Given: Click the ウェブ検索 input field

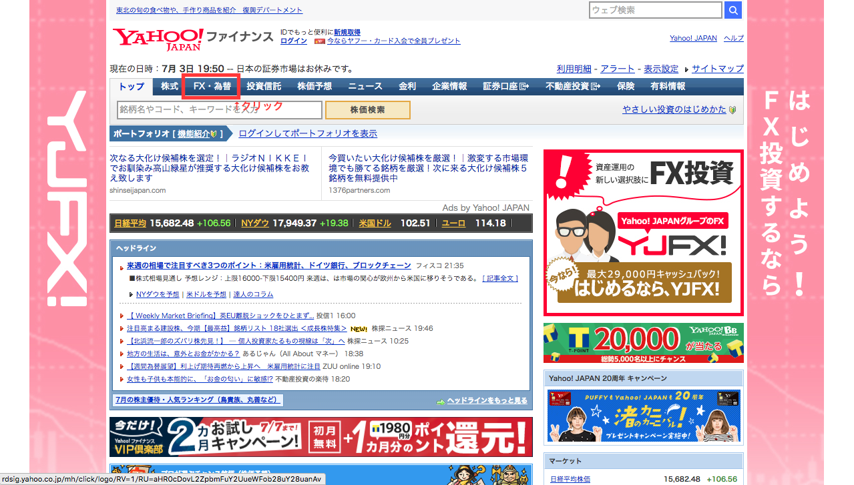Looking at the screenshot, I should click(656, 10).
